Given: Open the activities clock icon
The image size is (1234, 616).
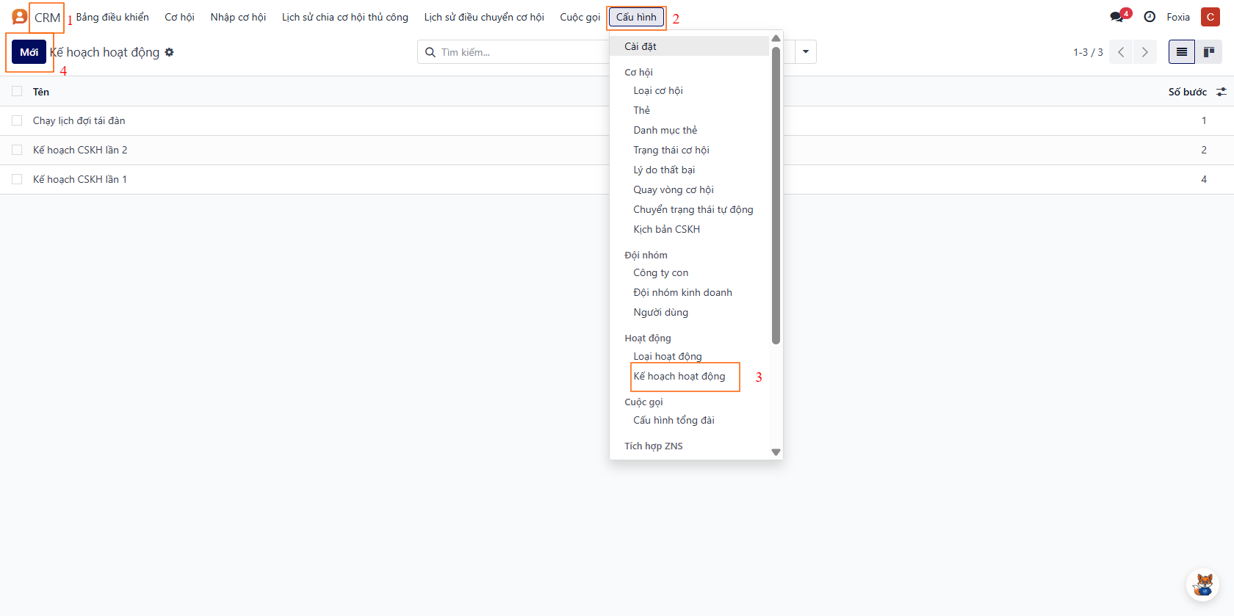Looking at the screenshot, I should (1150, 17).
